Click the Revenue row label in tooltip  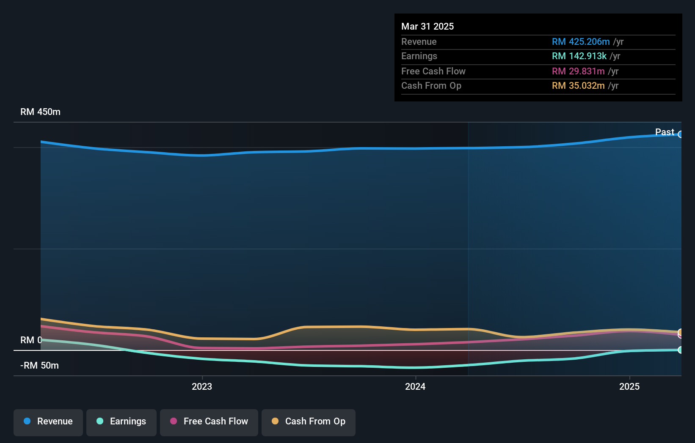(x=419, y=41)
